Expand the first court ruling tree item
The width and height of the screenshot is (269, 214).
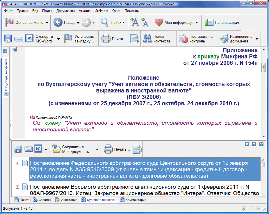(x=17, y=163)
